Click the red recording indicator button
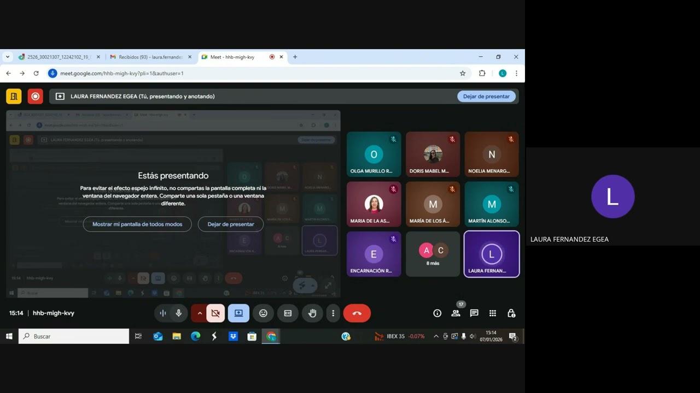 tap(36, 96)
